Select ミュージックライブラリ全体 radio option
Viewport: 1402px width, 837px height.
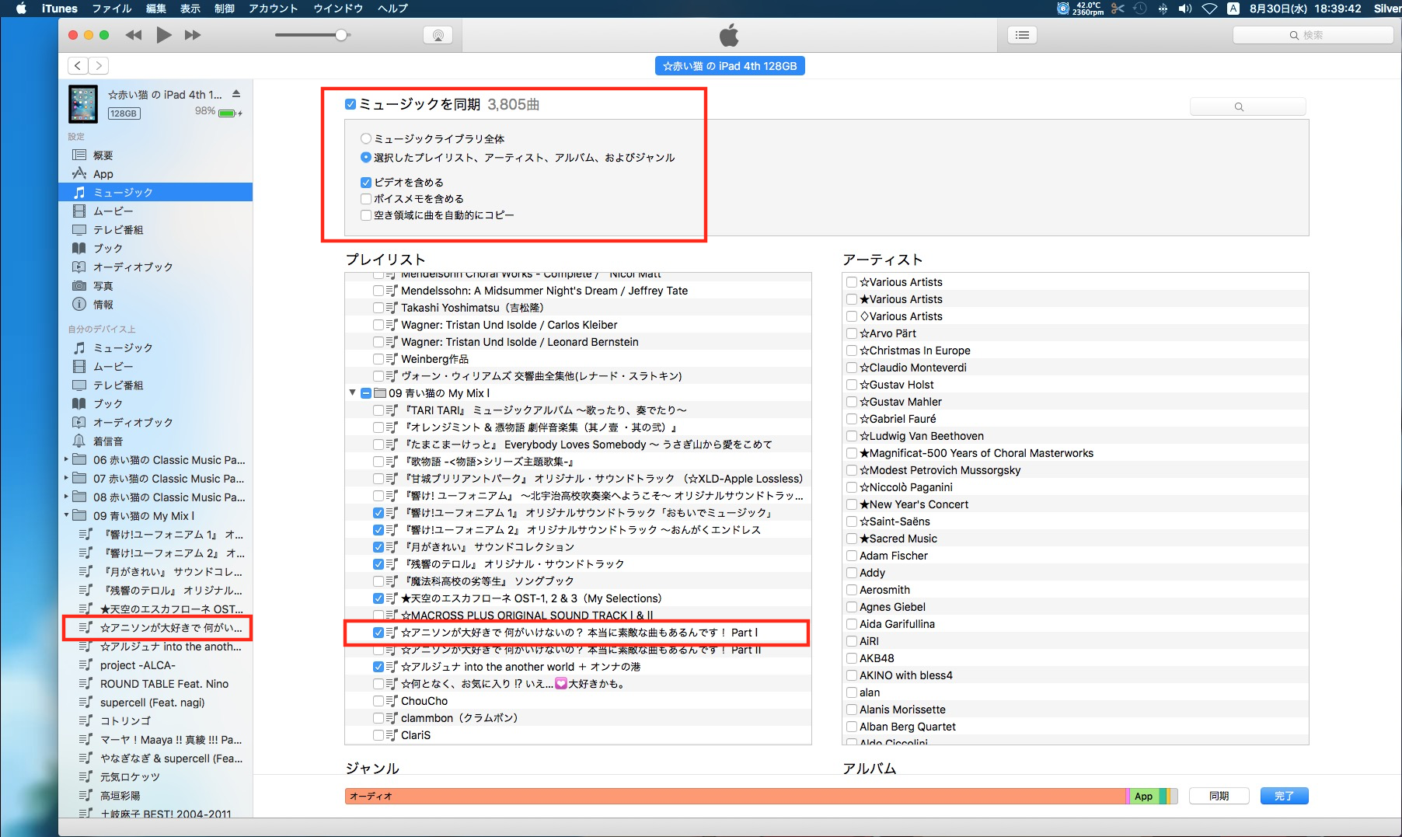pos(365,139)
